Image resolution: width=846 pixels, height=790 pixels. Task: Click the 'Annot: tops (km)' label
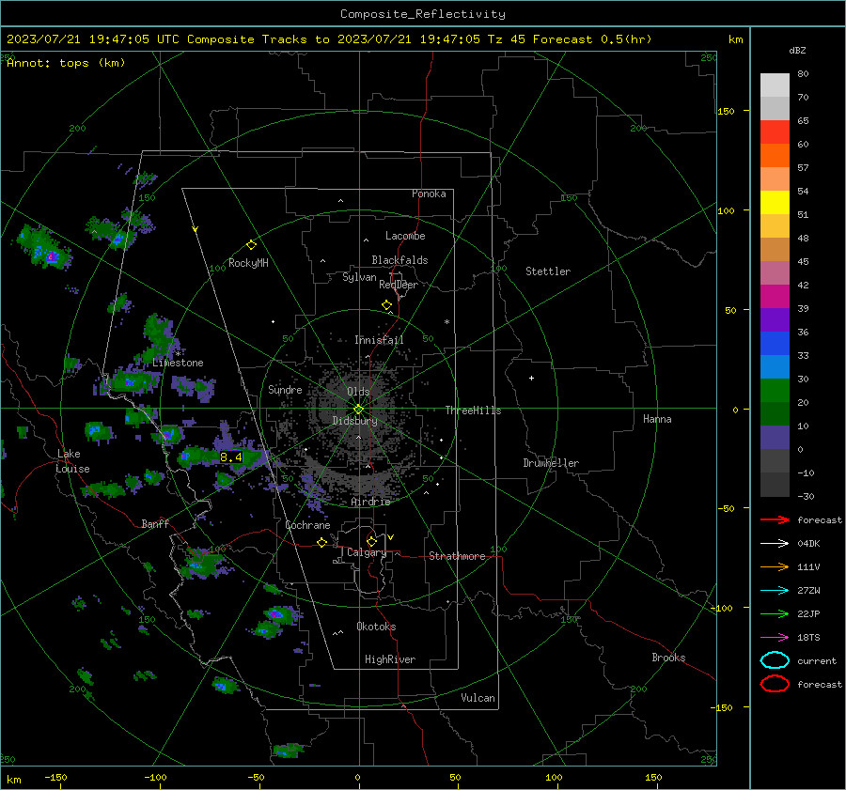pyautogui.click(x=66, y=63)
